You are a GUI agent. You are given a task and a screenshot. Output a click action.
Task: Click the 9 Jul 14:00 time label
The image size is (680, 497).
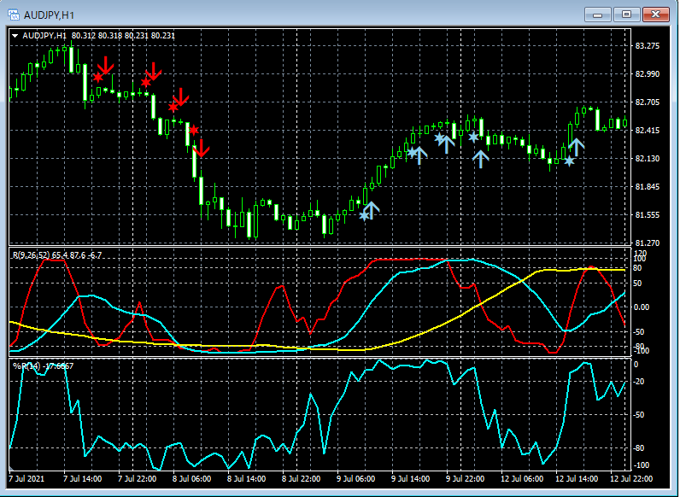click(x=410, y=479)
